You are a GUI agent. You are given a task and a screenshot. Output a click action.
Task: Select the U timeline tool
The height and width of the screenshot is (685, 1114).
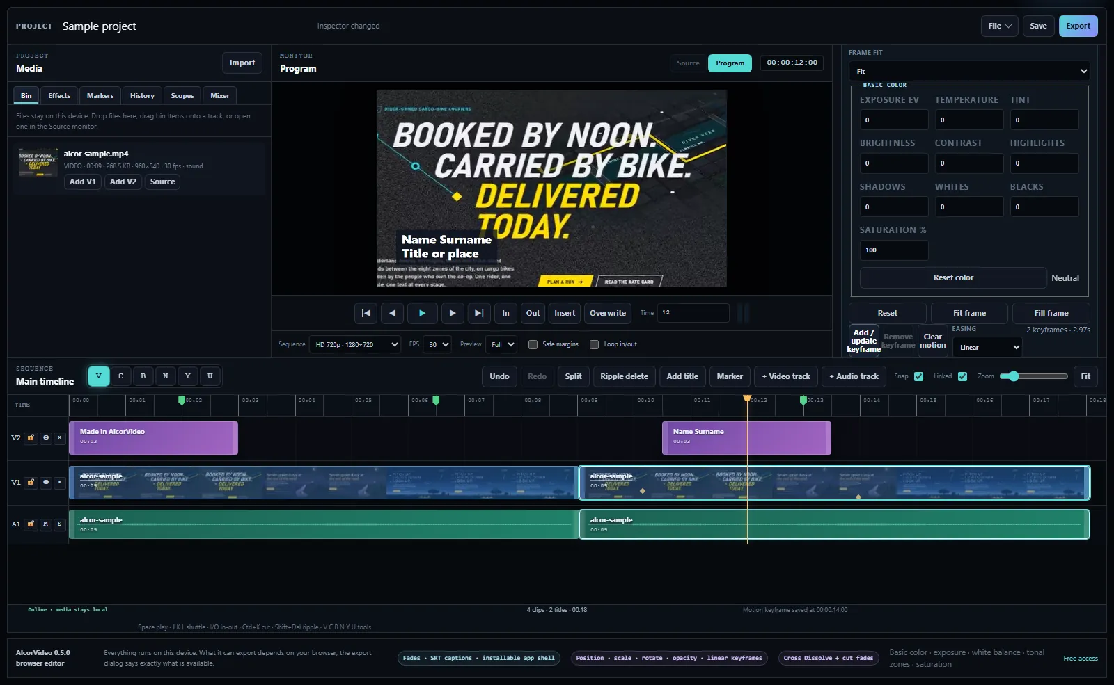tap(210, 376)
